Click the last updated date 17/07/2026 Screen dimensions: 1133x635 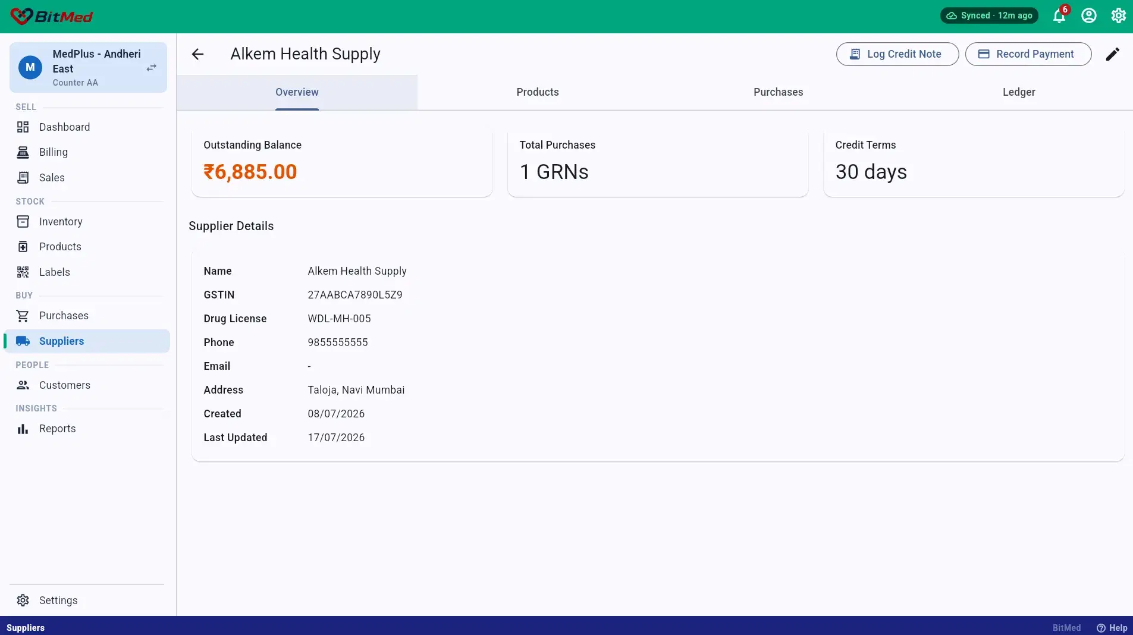point(336,438)
